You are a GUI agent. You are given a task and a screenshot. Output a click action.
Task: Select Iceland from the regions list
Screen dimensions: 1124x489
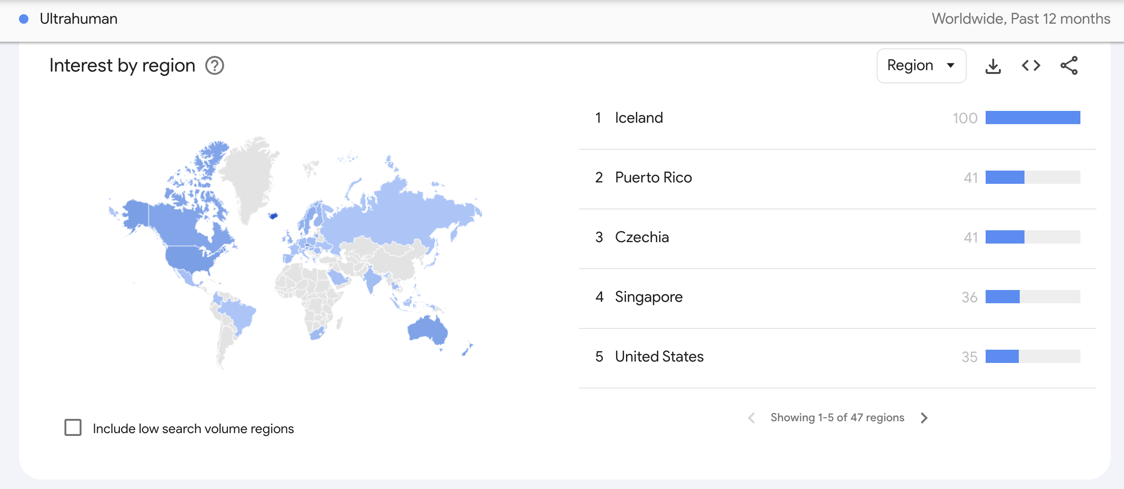639,118
